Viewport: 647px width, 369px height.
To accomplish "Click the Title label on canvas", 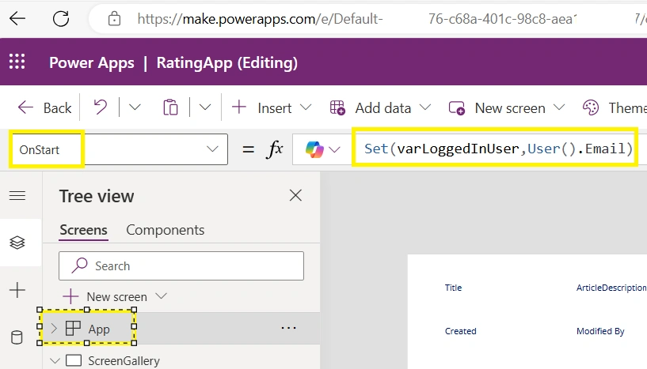I will coord(453,288).
